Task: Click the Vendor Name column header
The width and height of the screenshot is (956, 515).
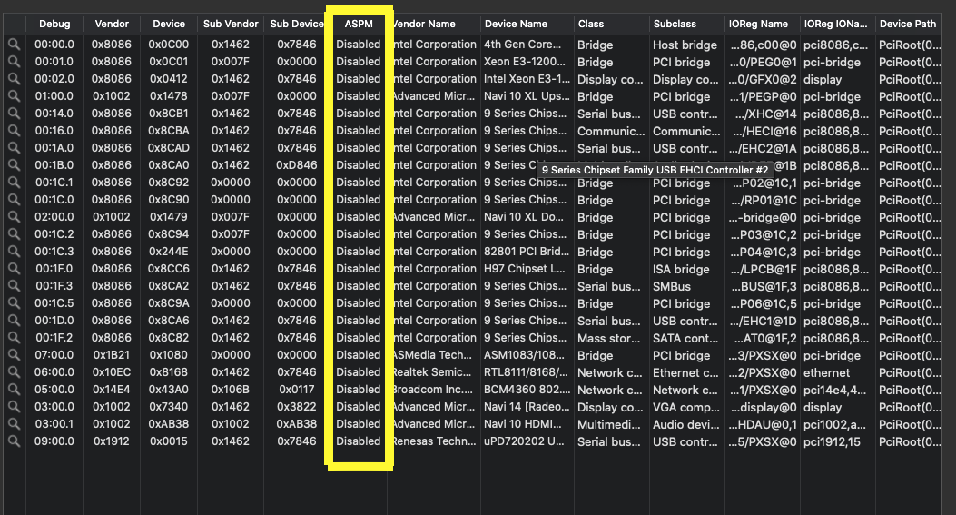Action: click(x=425, y=24)
